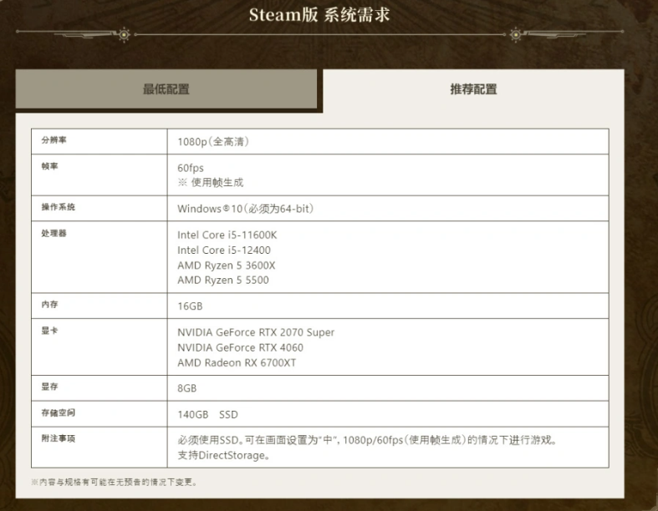Viewport: 658px width, 511px height.
Task: Click the 必须使用SSD note line
Action: (x=367, y=440)
